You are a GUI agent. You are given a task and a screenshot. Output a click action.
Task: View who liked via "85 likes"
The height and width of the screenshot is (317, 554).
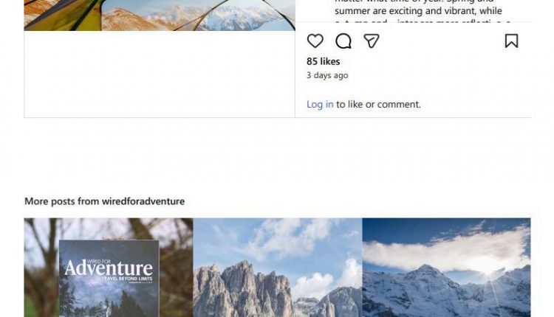323,61
